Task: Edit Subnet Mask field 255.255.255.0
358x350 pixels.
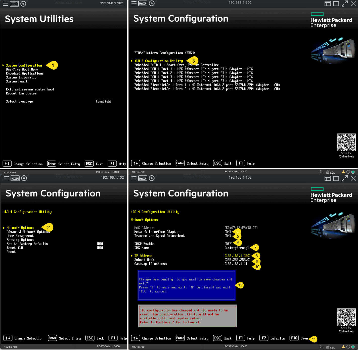Action: 237,260
